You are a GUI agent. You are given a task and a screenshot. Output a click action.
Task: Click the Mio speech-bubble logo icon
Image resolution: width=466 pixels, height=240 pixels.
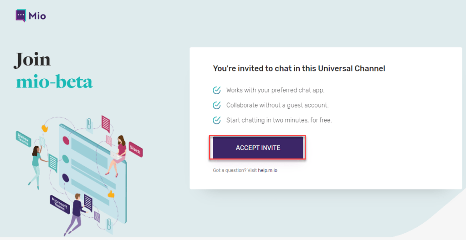click(x=21, y=15)
